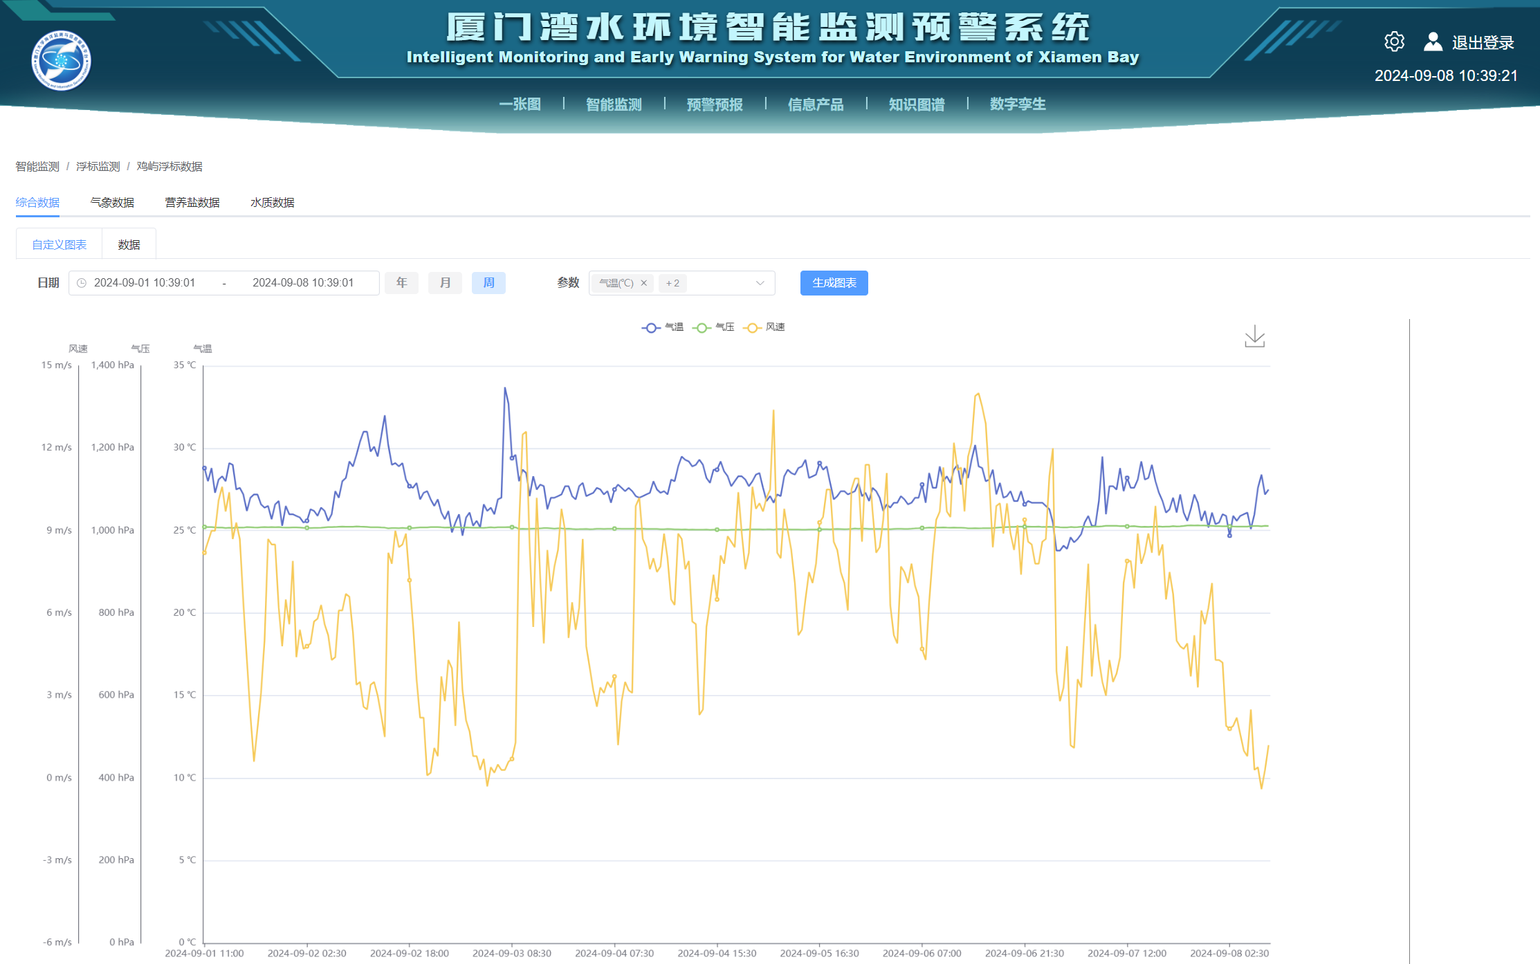Switch to the 数据 sub-tab
Viewport: 1540px width, 964px height.
(x=129, y=245)
